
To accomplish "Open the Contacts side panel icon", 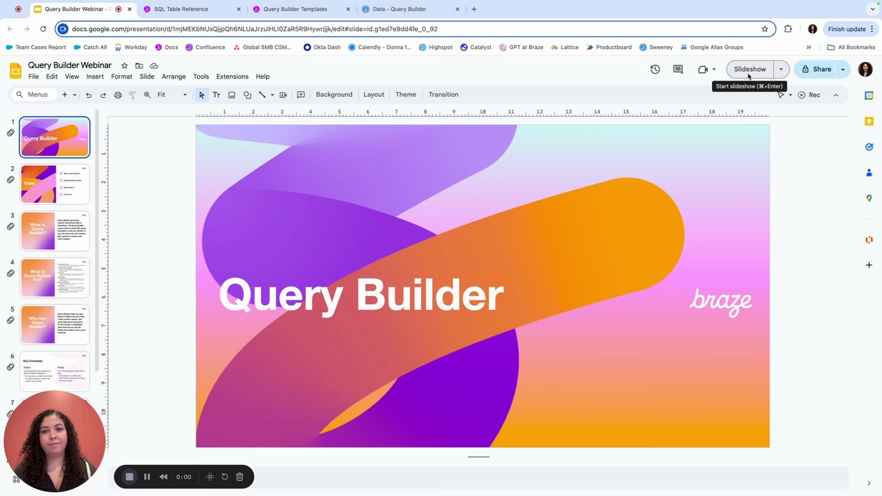I will coord(869,172).
